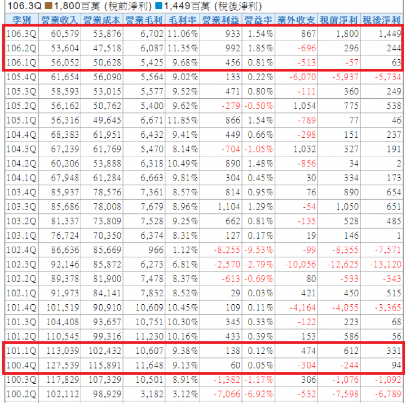Click the 營業收入 column header
406x403 pixels.
pos(60,20)
